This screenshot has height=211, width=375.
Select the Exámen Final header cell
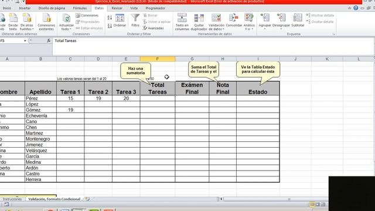tap(192, 89)
